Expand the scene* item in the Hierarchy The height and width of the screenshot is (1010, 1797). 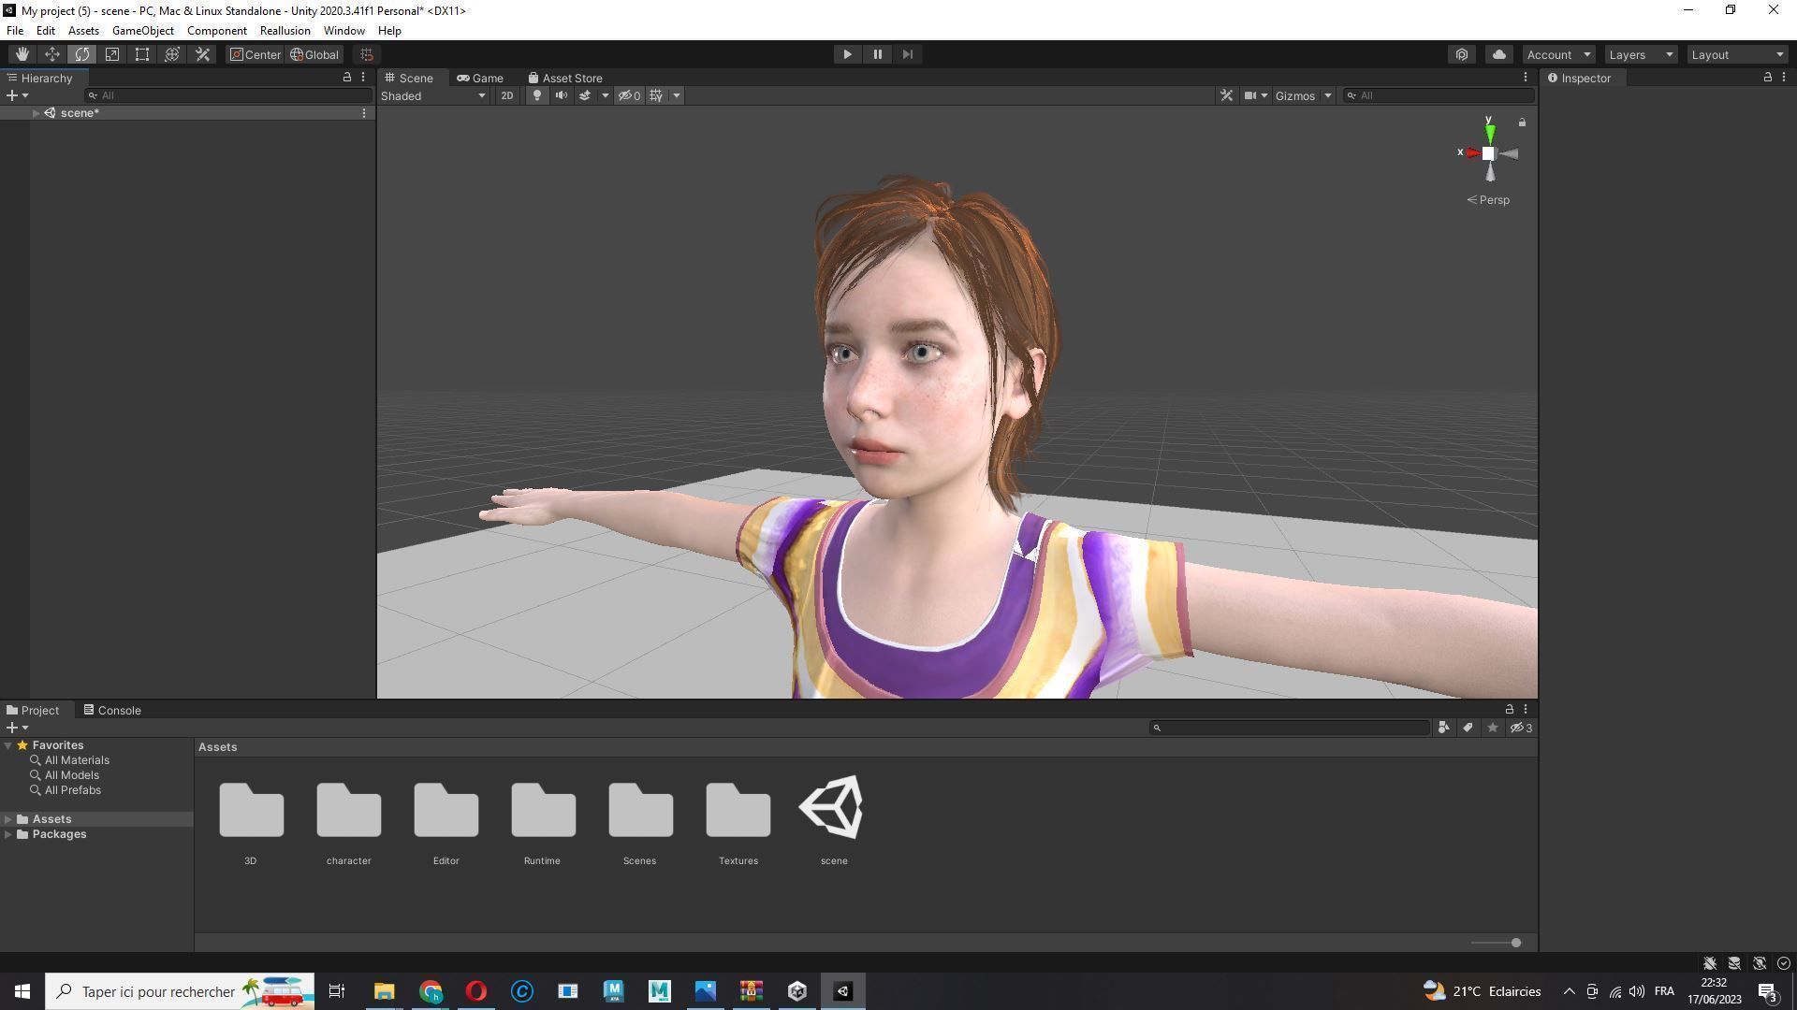36,113
